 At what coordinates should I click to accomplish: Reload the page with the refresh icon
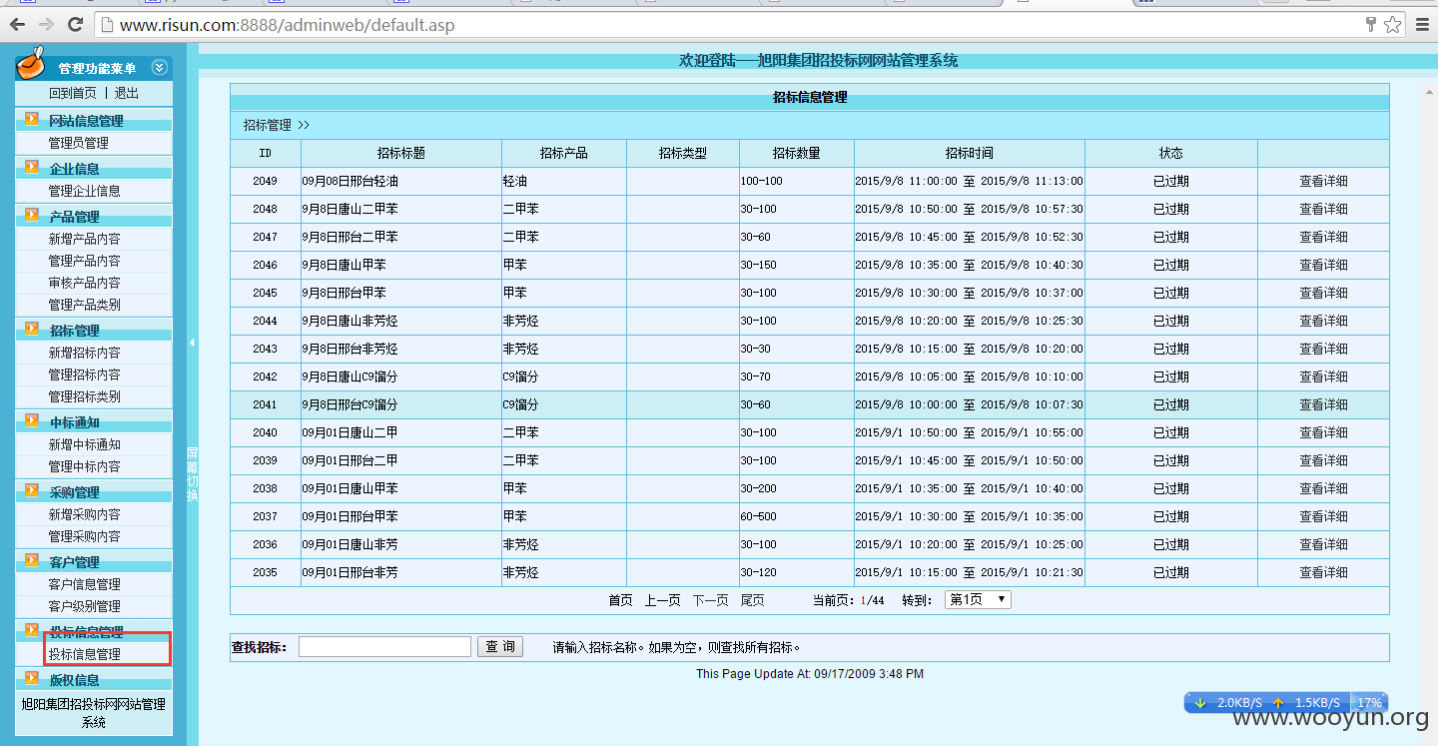pyautogui.click(x=76, y=24)
